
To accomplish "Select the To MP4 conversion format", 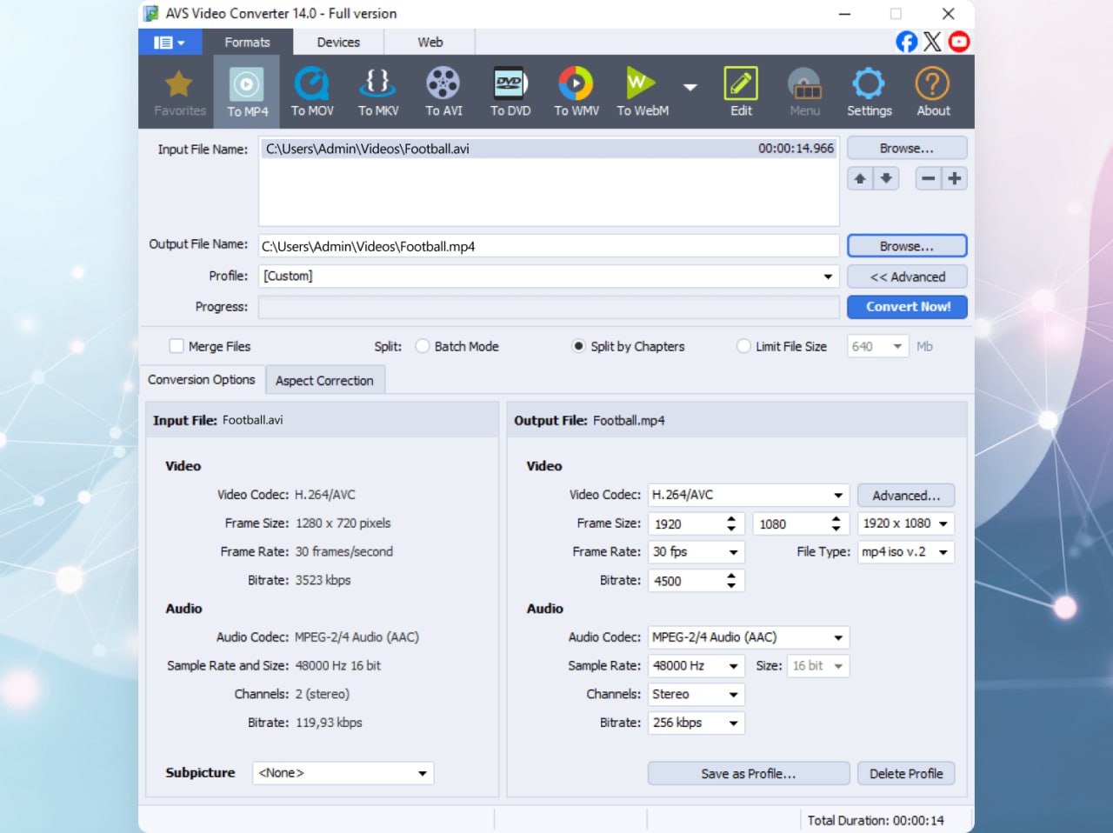I will point(247,90).
